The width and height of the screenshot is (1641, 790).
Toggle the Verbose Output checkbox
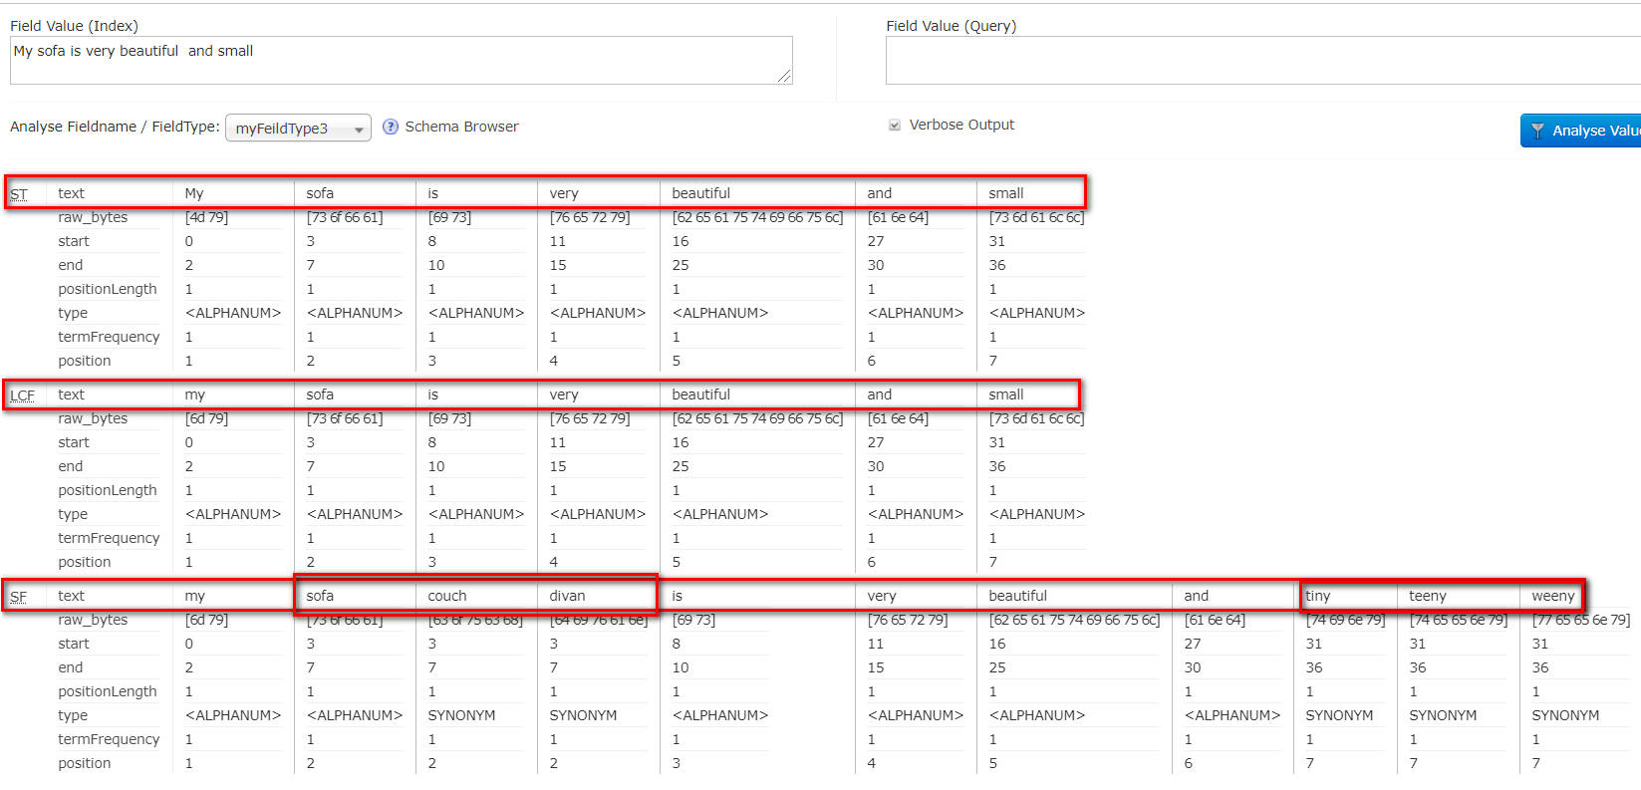click(895, 126)
